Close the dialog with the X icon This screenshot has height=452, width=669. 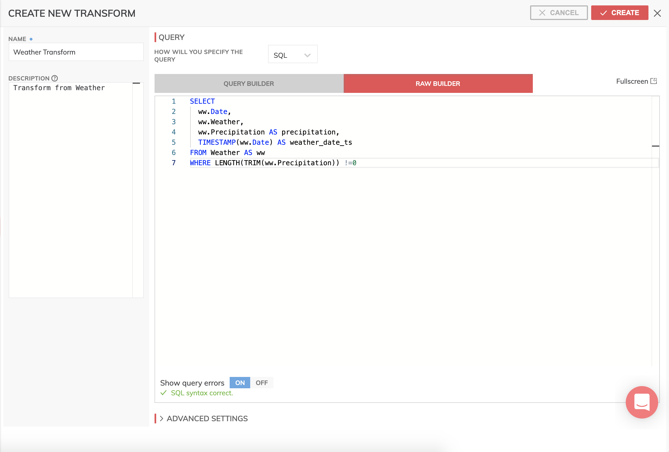(657, 13)
